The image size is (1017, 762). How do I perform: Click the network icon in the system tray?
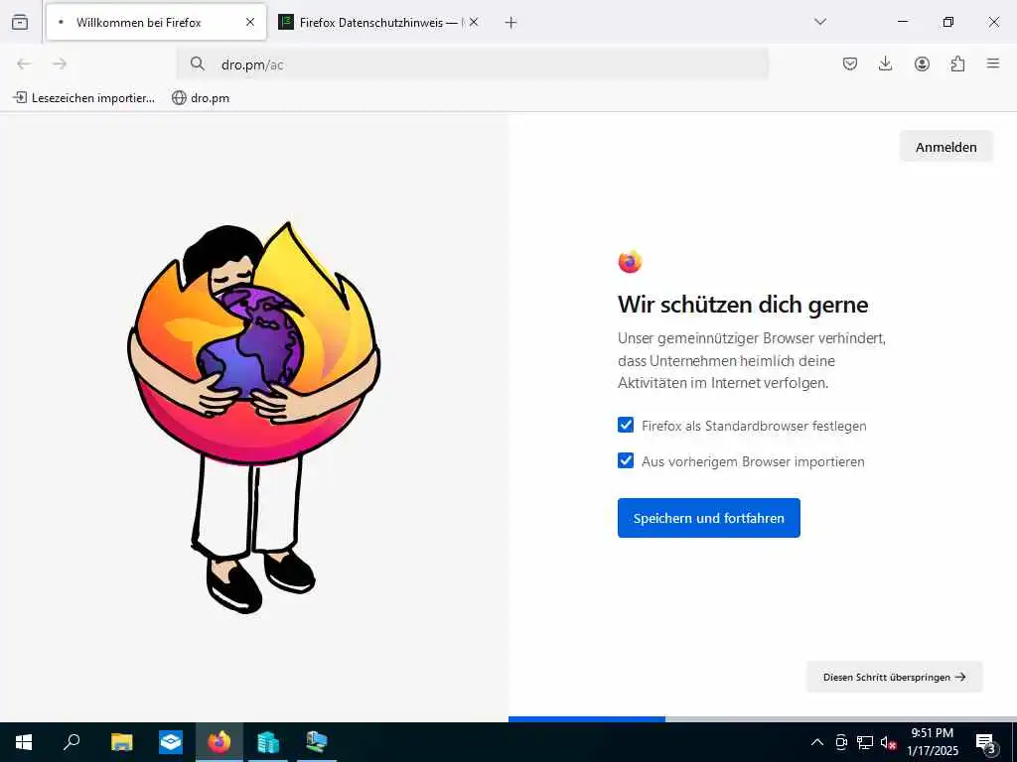(865, 742)
